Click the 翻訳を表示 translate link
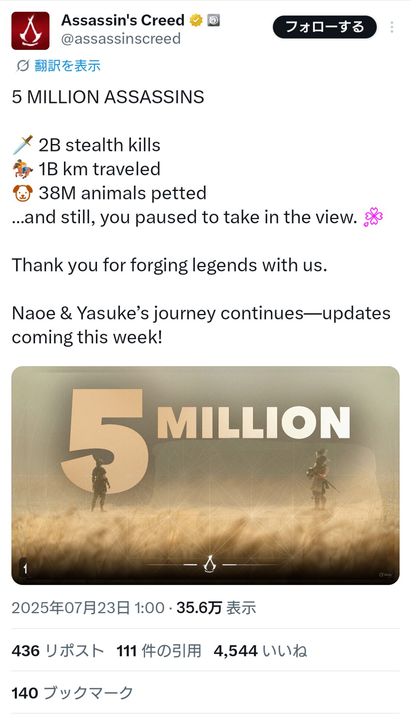The height and width of the screenshot is (714, 411). tap(68, 66)
